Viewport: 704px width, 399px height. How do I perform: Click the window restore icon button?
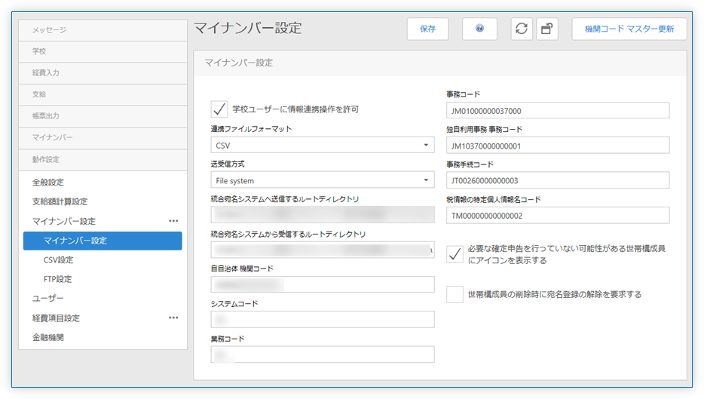point(547,29)
